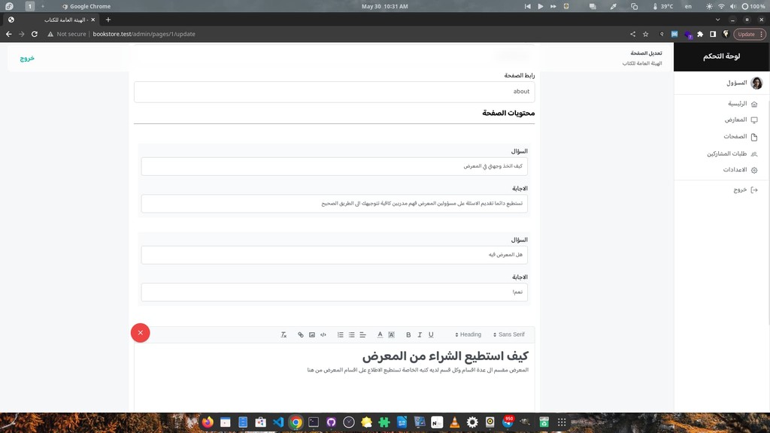Click the insert image icon in editor toolbar
The height and width of the screenshot is (433, 770).
click(x=312, y=335)
